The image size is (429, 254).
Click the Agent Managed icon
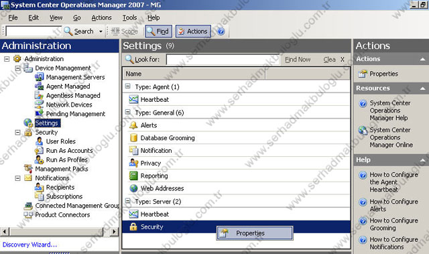pyautogui.click(x=39, y=86)
